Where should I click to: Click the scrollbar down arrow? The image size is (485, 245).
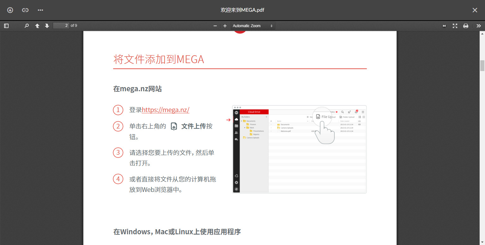pos(482,242)
